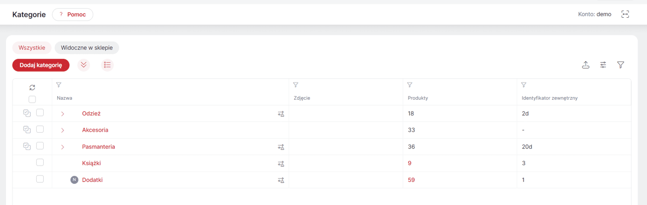Select the Wszystkie tab

(x=32, y=47)
